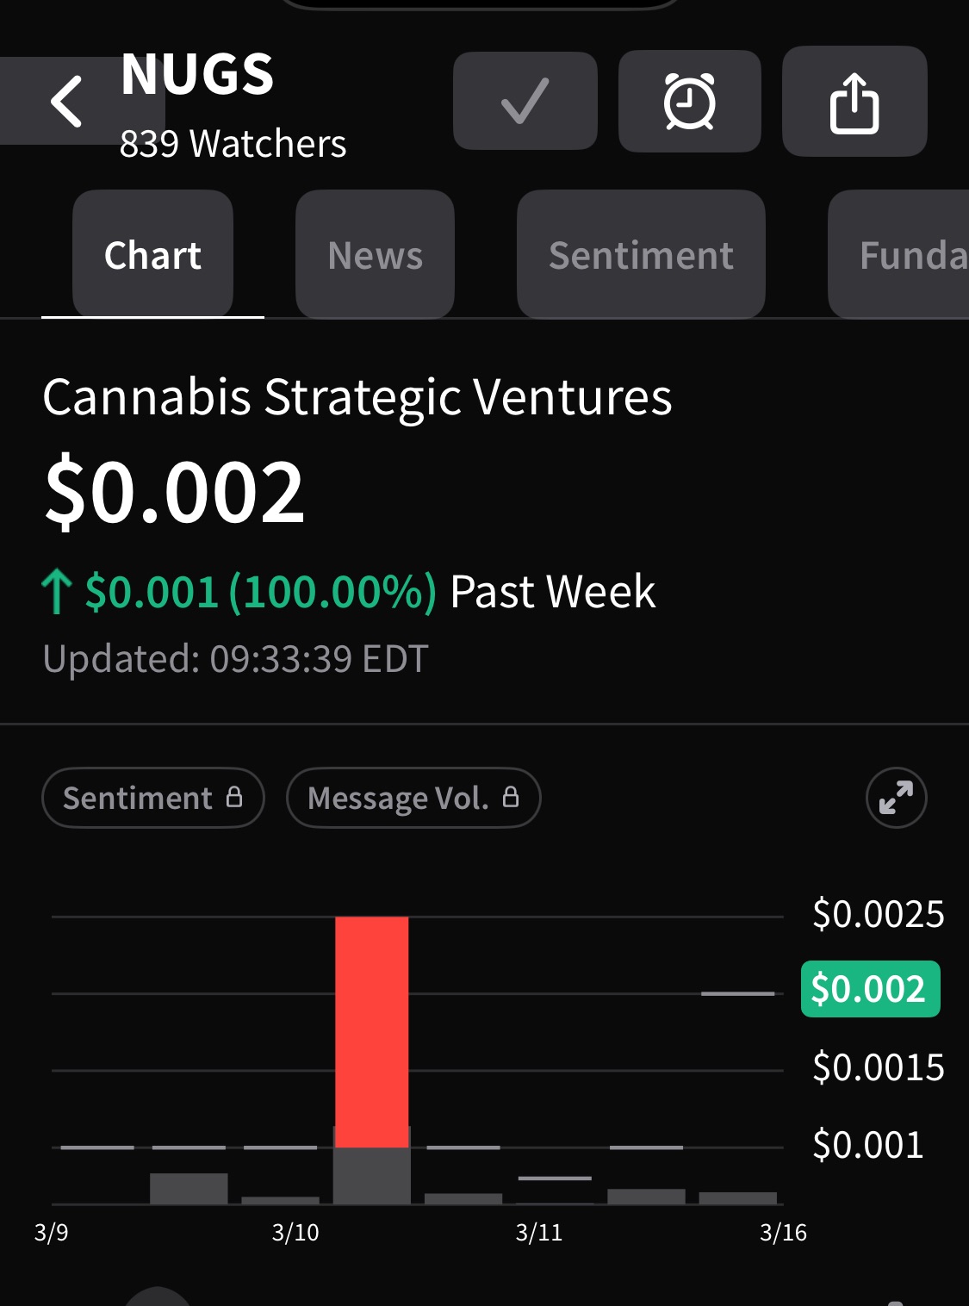Tap the NUGS ticker title

coord(197,75)
